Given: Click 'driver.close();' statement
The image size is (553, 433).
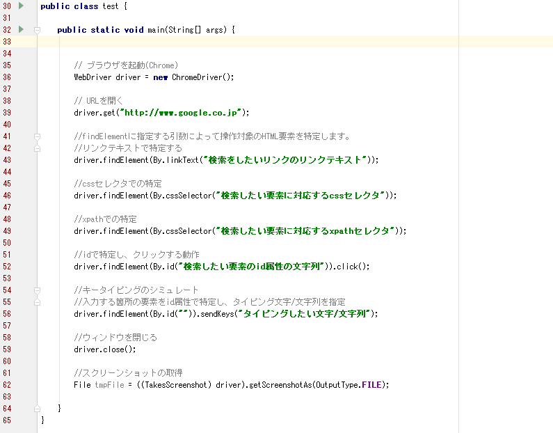Looking at the screenshot, I should click(105, 349).
